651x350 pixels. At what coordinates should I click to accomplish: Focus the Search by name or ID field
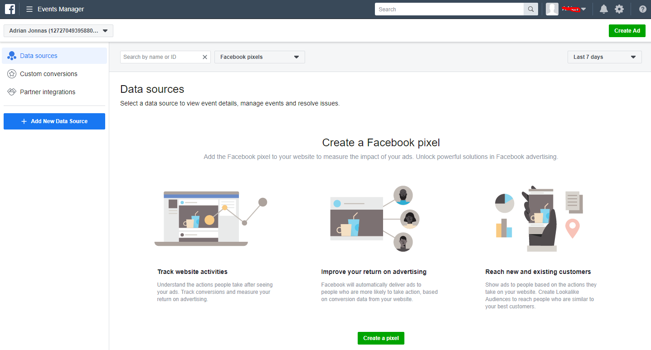(160, 57)
